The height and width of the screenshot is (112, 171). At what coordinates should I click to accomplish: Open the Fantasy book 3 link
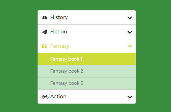coord(87,83)
